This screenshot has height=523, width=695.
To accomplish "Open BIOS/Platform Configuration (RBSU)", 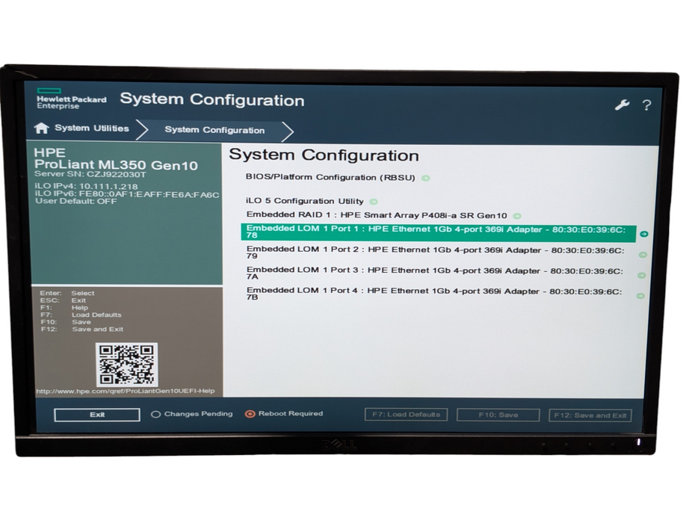I will (x=330, y=177).
